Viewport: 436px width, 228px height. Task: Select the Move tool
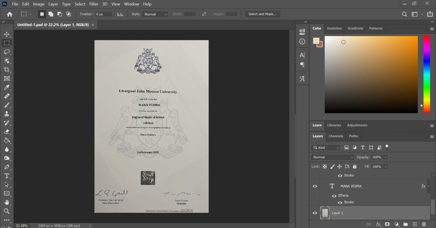click(7, 34)
